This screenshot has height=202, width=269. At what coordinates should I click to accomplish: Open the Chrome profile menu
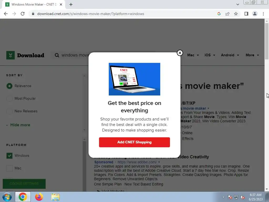[255, 14]
